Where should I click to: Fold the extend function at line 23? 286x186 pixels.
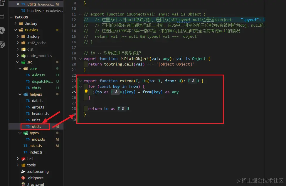[x=80, y=81]
